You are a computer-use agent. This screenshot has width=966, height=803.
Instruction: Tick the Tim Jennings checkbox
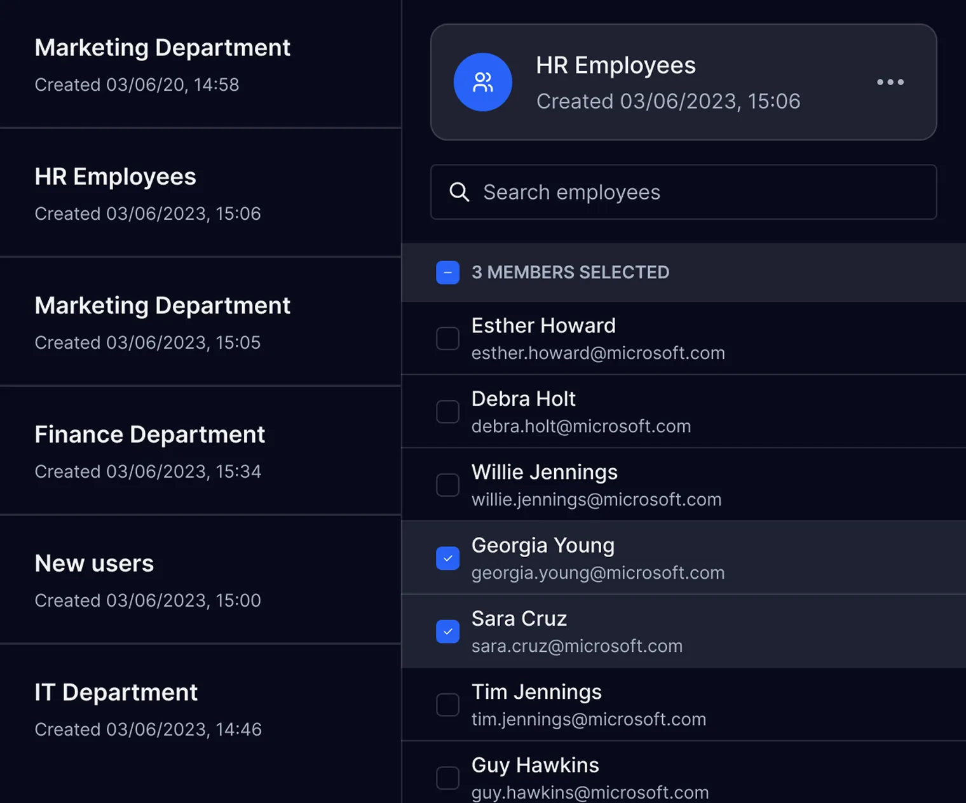pos(447,705)
